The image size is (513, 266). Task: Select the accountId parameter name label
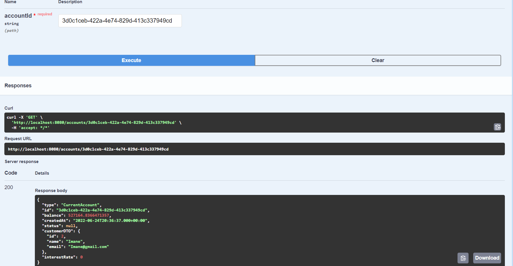pyautogui.click(x=18, y=16)
